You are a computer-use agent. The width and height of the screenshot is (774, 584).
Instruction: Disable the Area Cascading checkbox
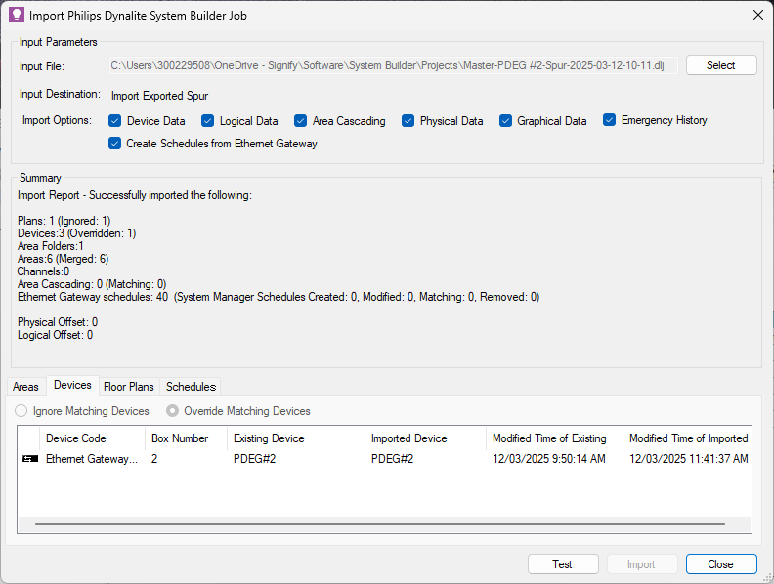point(301,121)
